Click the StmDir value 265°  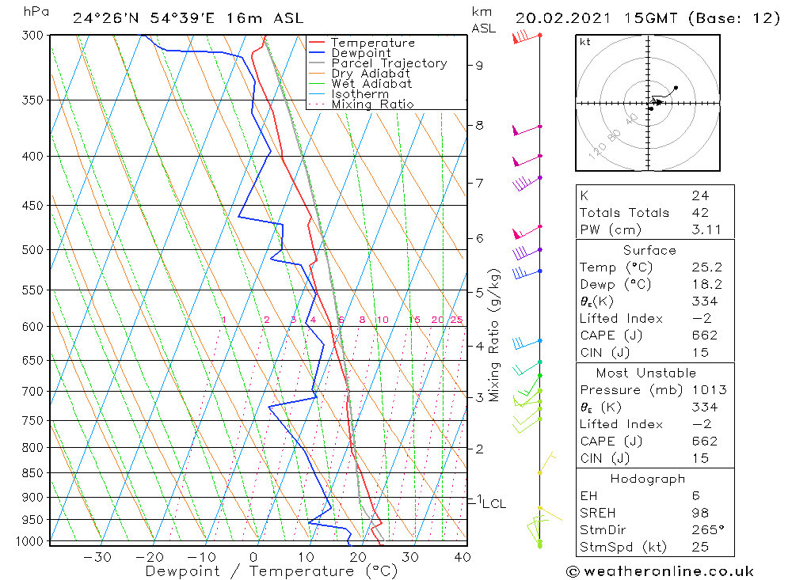click(708, 530)
